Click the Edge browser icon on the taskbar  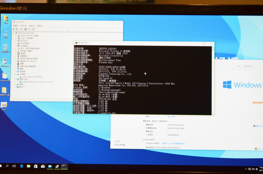pyautogui.click(x=22, y=166)
